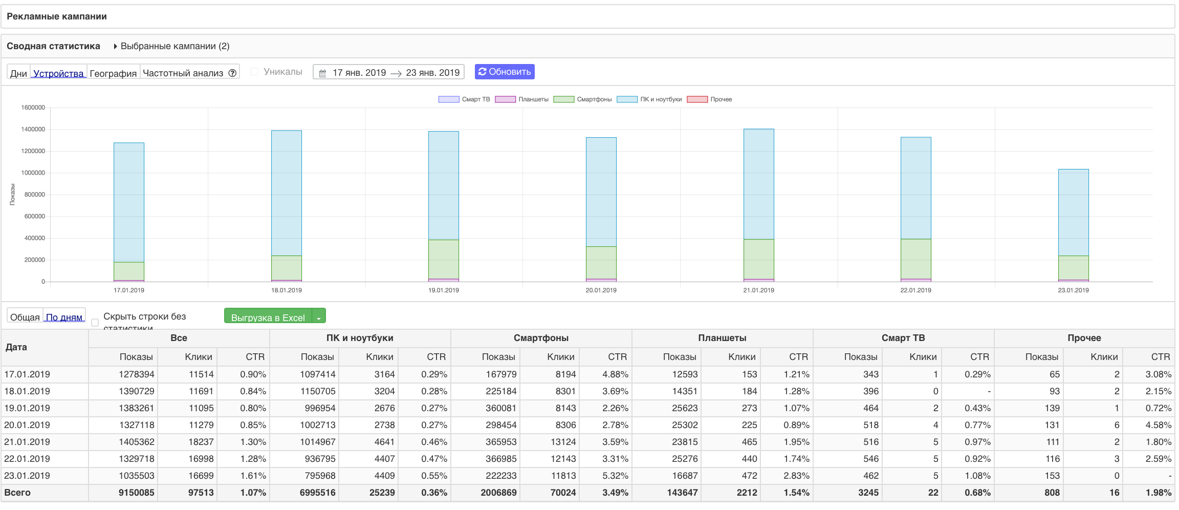This screenshot has height=510, width=1179.
Task: Open the Excel export dropdown arrow
Action: pyautogui.click(x=319, y=317)
